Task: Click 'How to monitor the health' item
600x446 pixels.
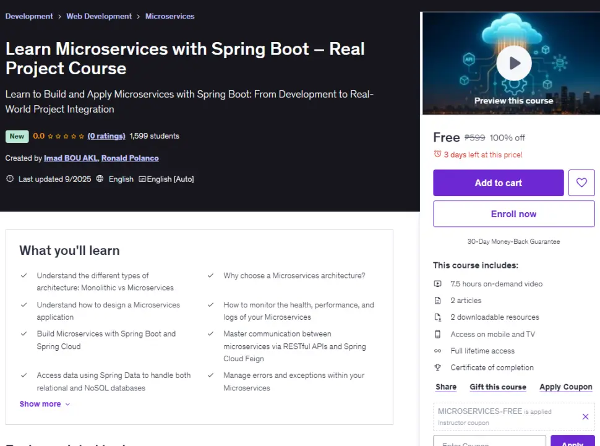Action: click(299, 311)
